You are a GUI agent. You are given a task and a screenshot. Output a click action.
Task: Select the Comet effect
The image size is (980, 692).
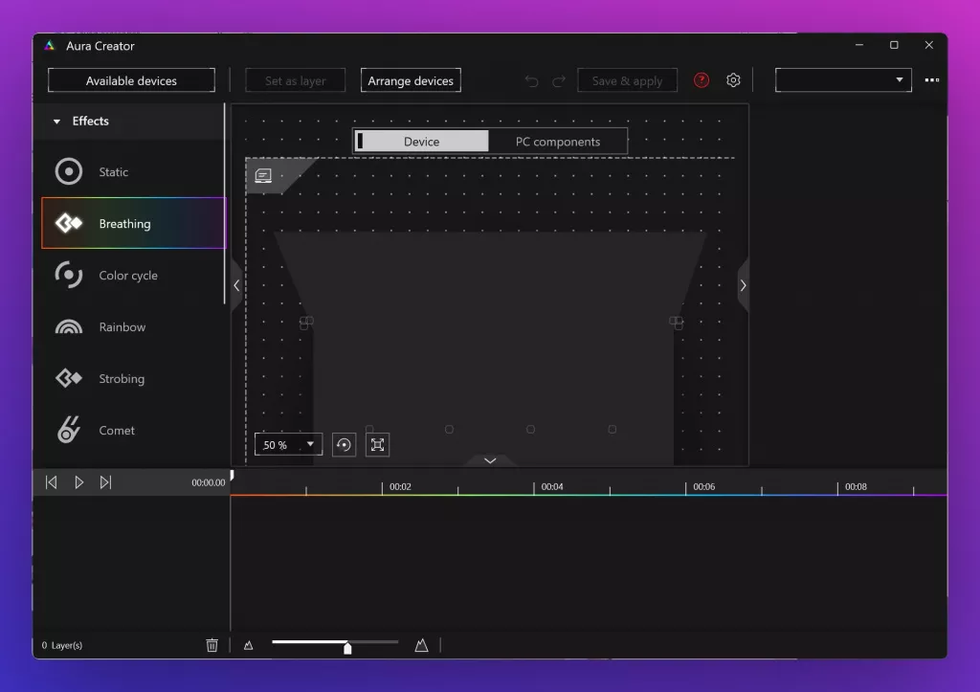click(x=117, y=430)
